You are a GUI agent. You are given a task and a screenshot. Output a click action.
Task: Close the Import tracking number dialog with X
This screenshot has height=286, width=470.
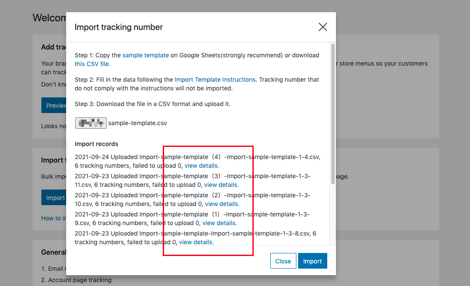(x=322, y=27)
